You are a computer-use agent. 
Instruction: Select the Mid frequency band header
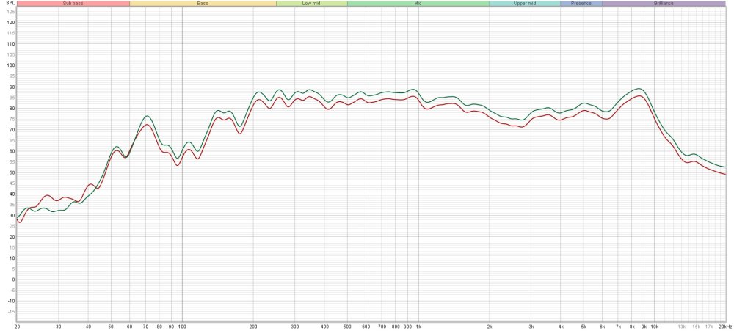[x=418, y=4]
